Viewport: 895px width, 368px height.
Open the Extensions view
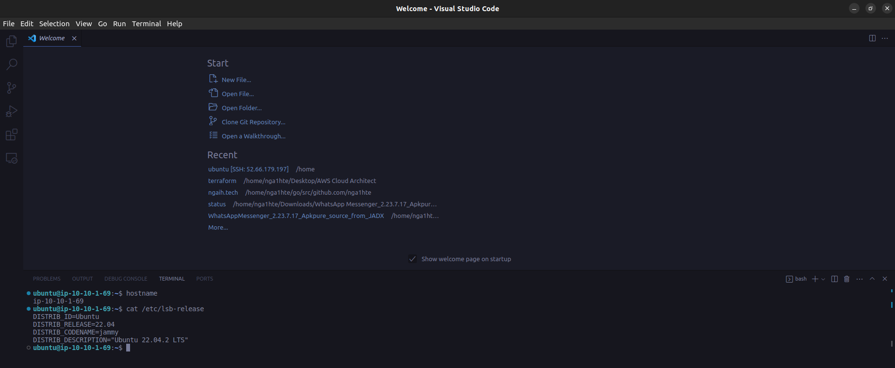pyautogui.click(x=12, y=134)
